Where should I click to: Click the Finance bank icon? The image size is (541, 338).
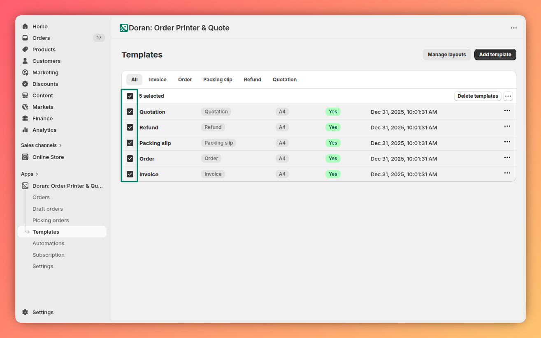tap(25, 118)
